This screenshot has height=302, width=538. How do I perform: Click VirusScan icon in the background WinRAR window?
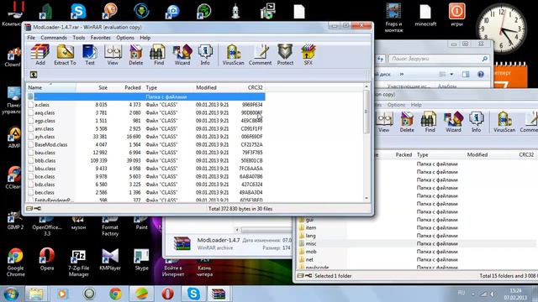(x=504, y=122)
